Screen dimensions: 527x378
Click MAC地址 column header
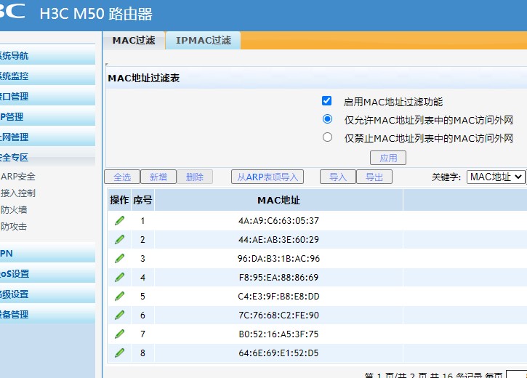point(278,200)
